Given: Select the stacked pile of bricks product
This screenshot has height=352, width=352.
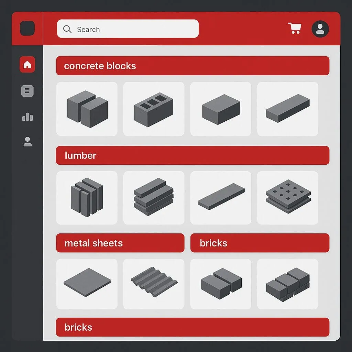Looking at the screenshot, I should [x=288, y=284].
